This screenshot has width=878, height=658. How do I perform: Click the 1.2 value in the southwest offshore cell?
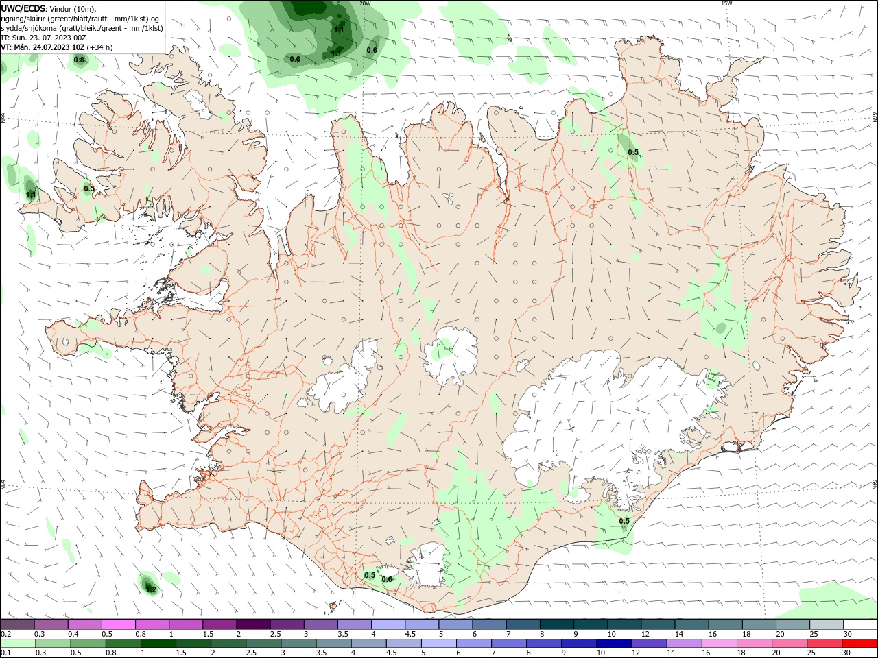[152, 589]
